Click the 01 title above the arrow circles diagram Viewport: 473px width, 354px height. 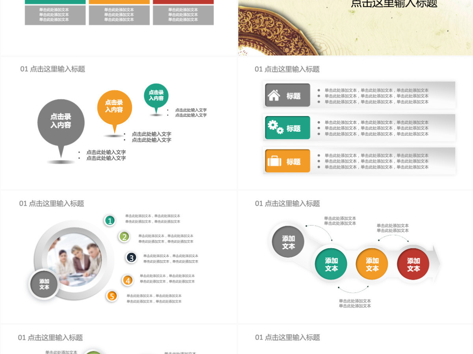287,203
